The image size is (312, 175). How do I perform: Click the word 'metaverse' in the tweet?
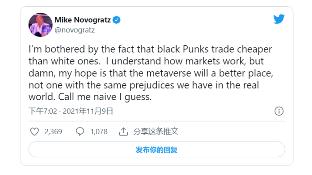169,73
